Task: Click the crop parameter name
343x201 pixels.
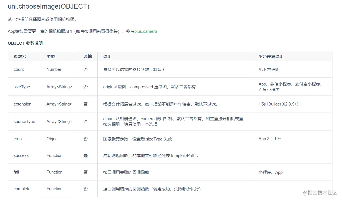Action: [x=17, y=139]
